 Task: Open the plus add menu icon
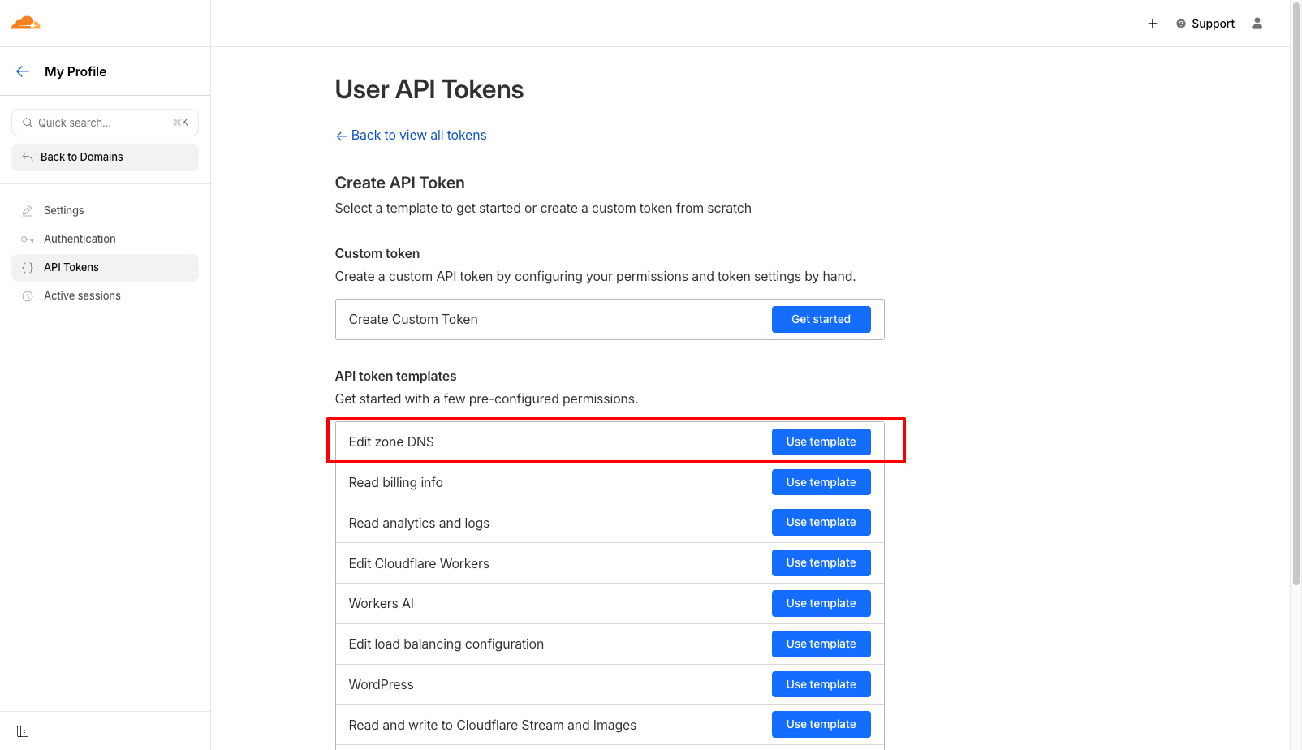(x=1152, y=24)
